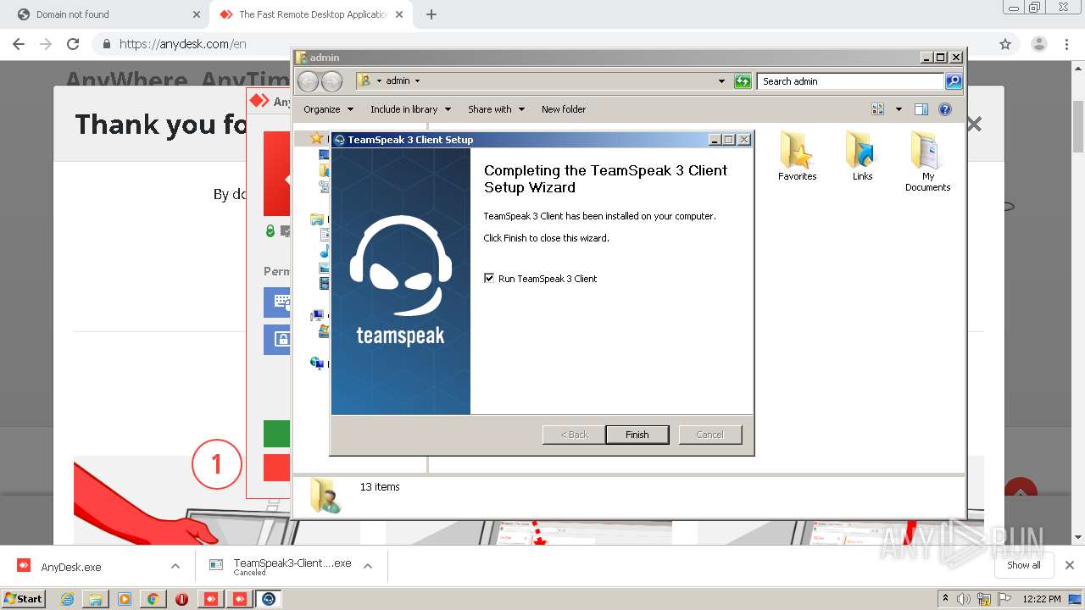Expand admin breadcrumb arrow in address bar
Image resolution: width=1085 pixels, height=610 pixels.
coord(417,81)
